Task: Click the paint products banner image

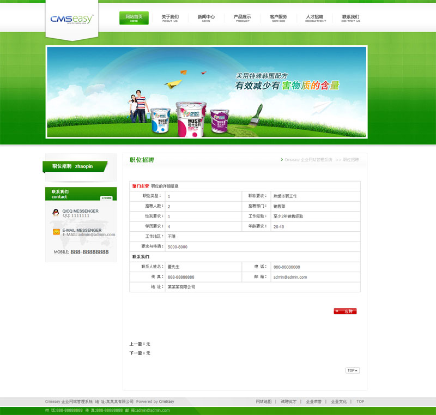Action: pos(206,92)
